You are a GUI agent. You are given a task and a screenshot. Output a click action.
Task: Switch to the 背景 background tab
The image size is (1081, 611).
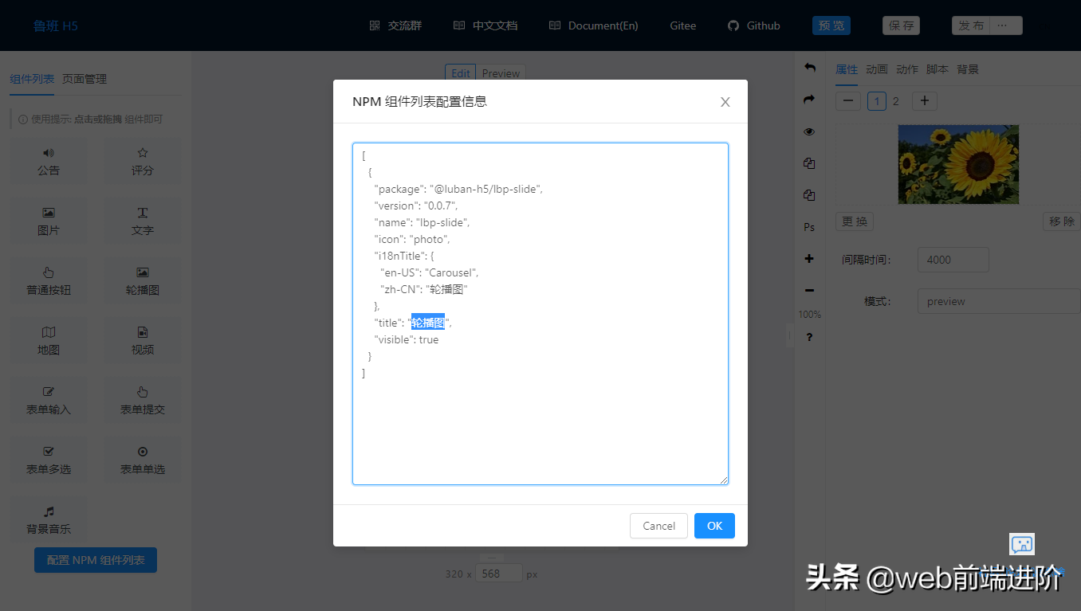[968, 69]
